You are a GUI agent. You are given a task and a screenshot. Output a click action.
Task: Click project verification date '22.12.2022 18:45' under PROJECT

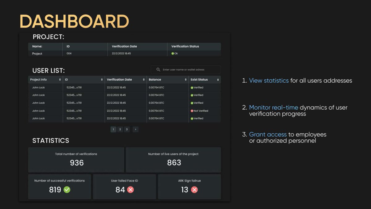pyautogui.click(x=121, y=54)
